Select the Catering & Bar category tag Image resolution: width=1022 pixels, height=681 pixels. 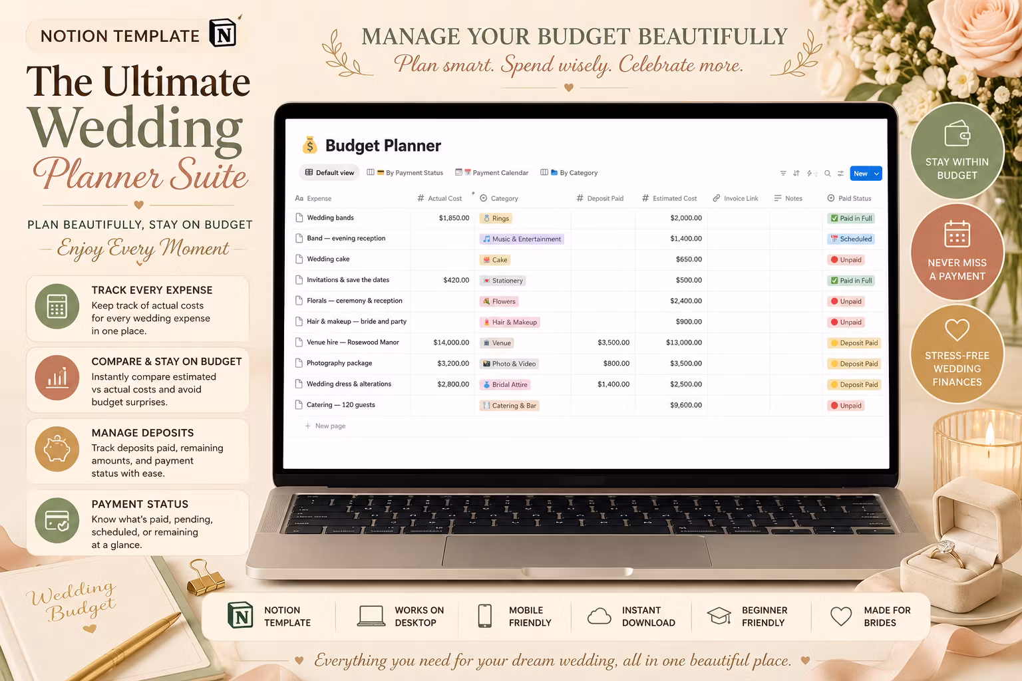(510, 406)
